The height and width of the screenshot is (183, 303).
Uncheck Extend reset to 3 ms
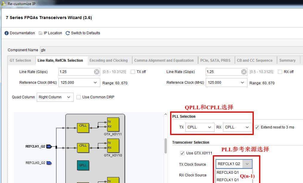pos(257,127)
